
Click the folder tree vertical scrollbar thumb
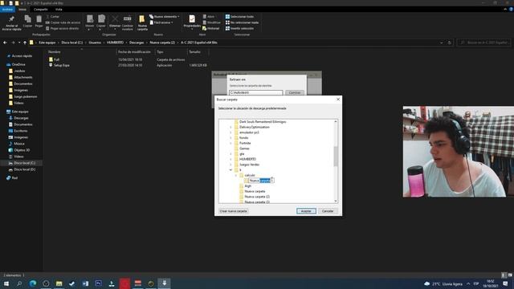[x=336, y=156]
